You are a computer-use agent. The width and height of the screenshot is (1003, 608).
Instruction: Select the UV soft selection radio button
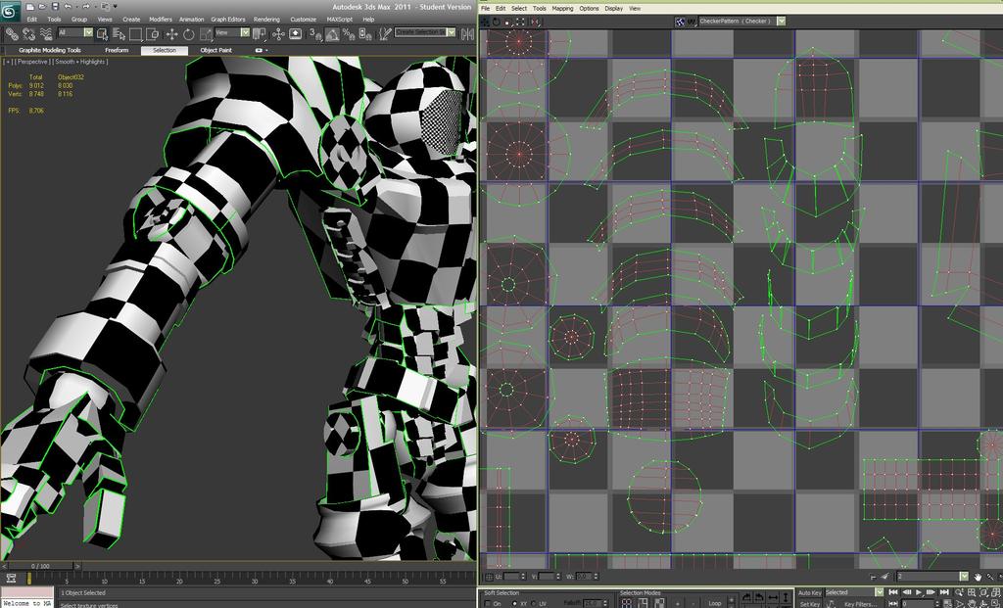pyautogui.click(x=534, y=603)
